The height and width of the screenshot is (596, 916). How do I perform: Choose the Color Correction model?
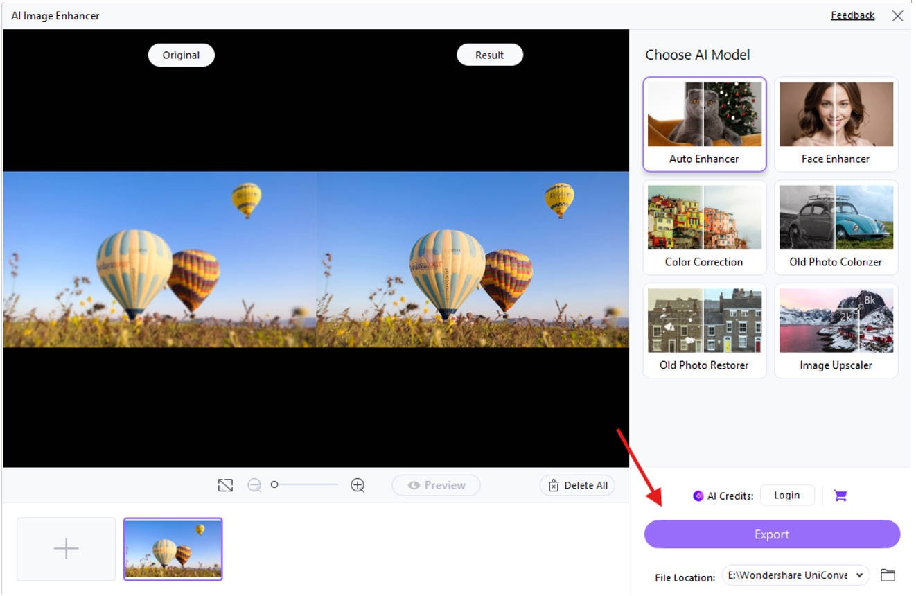tap(705, 227)
